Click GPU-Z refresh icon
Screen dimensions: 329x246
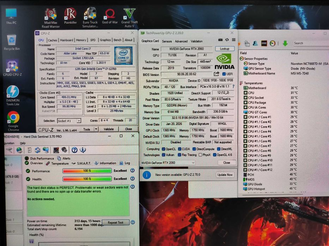click(227, 40)
